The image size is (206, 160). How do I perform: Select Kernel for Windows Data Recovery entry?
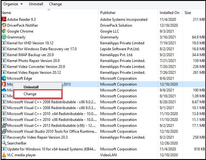tap(42, 49)
